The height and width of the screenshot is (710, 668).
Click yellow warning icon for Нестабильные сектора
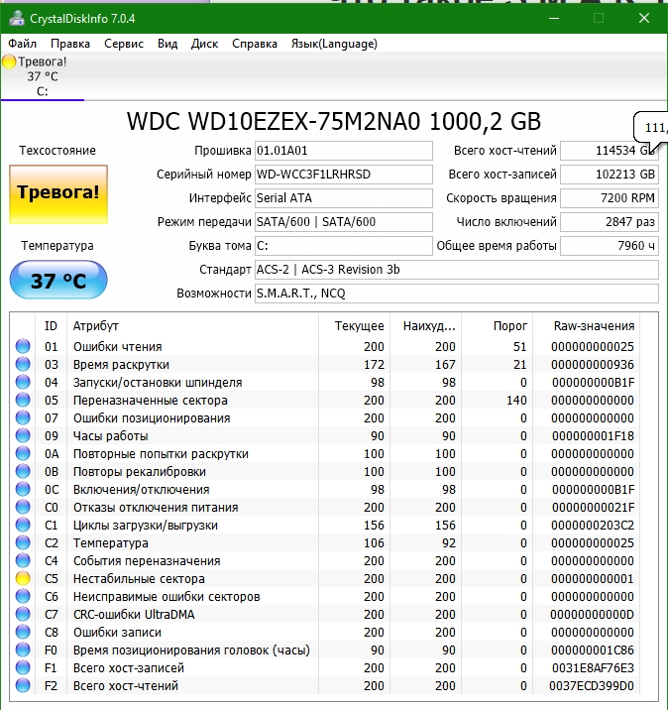pos(23,578)
